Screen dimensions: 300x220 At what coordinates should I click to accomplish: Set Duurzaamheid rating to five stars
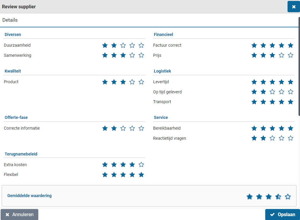click(141, 45)
